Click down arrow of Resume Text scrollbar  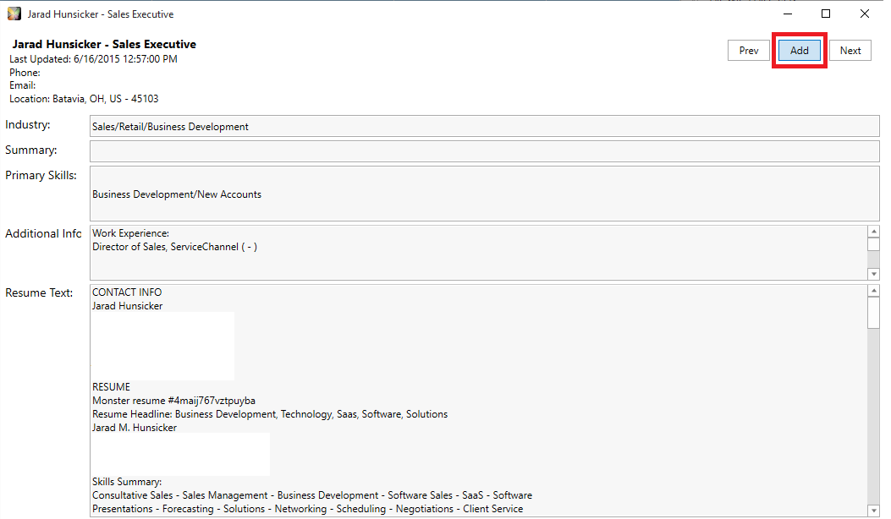[x=873, y=511]
